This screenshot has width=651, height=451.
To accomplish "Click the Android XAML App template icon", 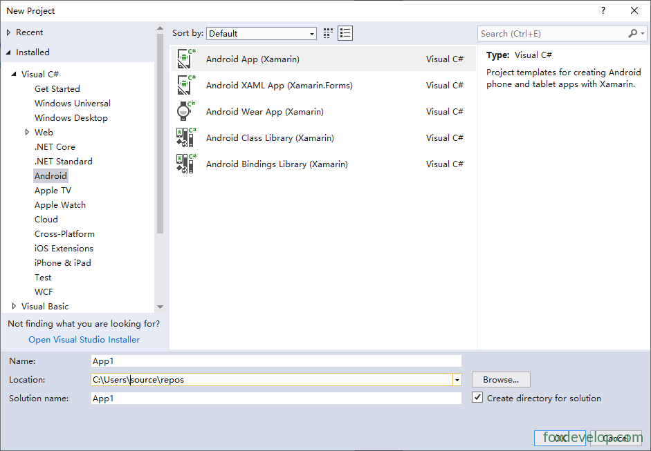I will (186, 85).
